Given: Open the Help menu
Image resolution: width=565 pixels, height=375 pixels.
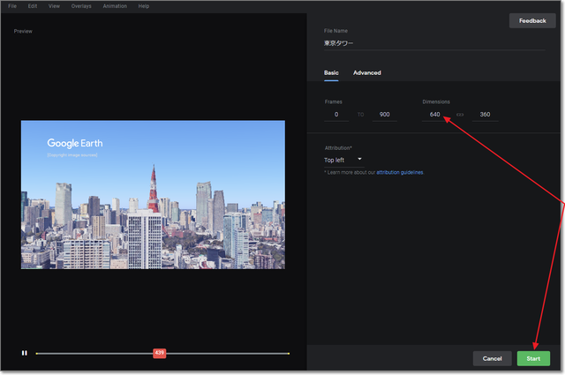Looking at the screenshot, I should [144, 6].
